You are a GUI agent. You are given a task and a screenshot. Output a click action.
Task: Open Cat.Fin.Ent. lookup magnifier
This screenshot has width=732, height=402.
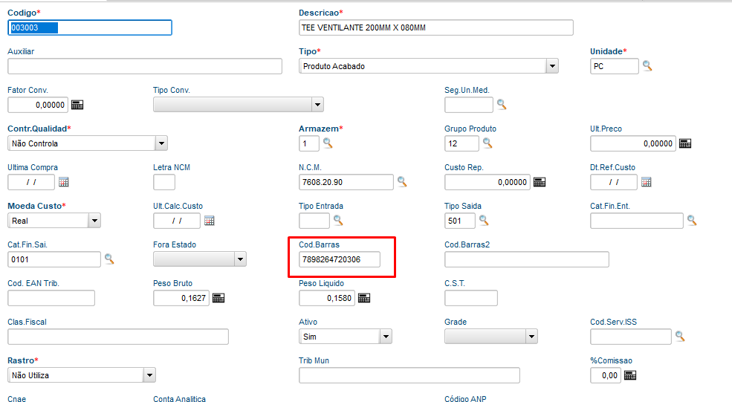pyautogui.click(x=692, y=221)
